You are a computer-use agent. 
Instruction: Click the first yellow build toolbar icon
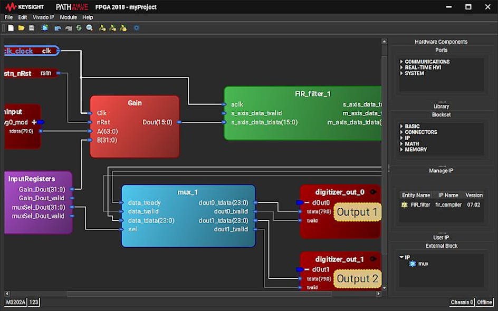101,27
